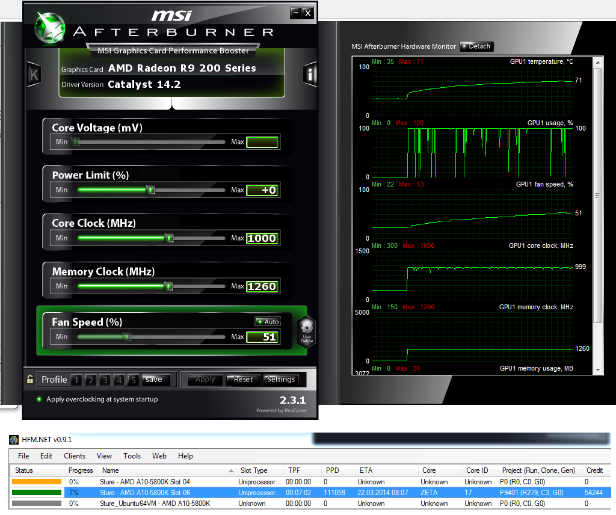Toggle the Auto fan speed button
The height and width of the screenshot is (515, 616).
tap(268, 322)
